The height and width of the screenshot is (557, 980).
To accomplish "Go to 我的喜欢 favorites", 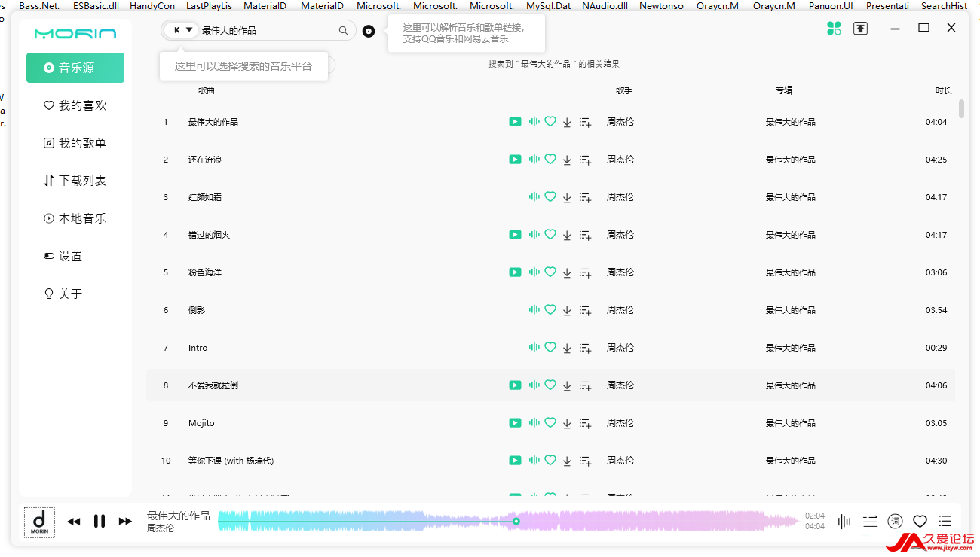I will [x=75, y=105].
